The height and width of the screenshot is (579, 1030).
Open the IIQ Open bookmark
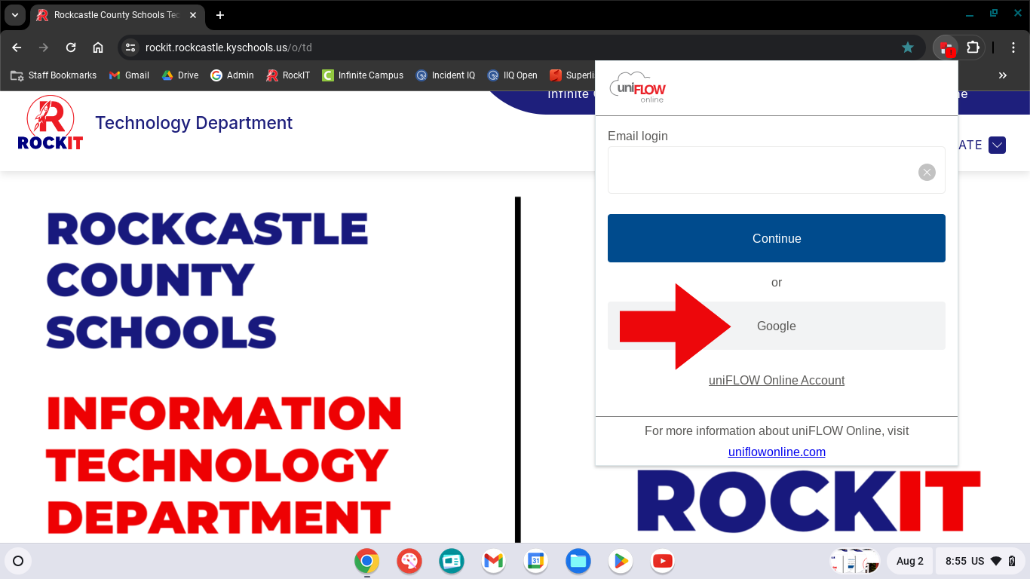point(513,75)
